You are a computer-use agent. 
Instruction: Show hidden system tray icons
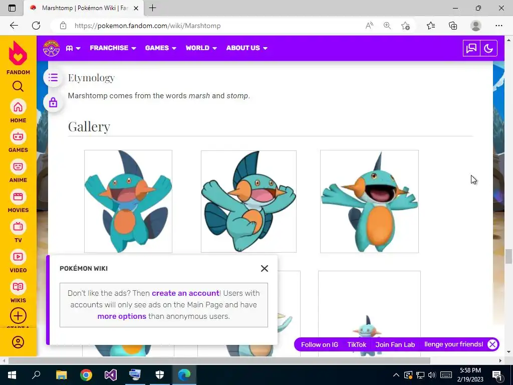pyautogui.click(x=396, y=375)
